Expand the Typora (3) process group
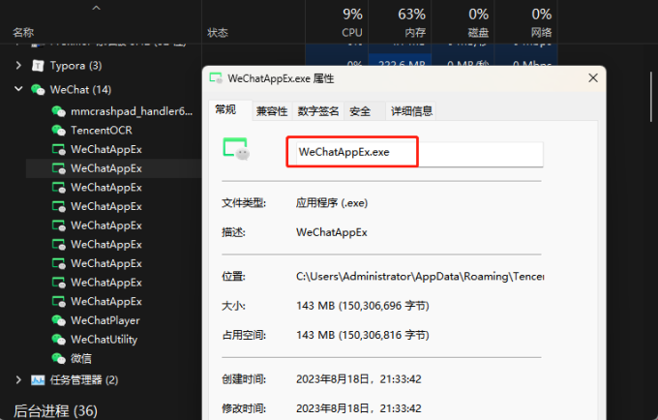 pos(18,66)
